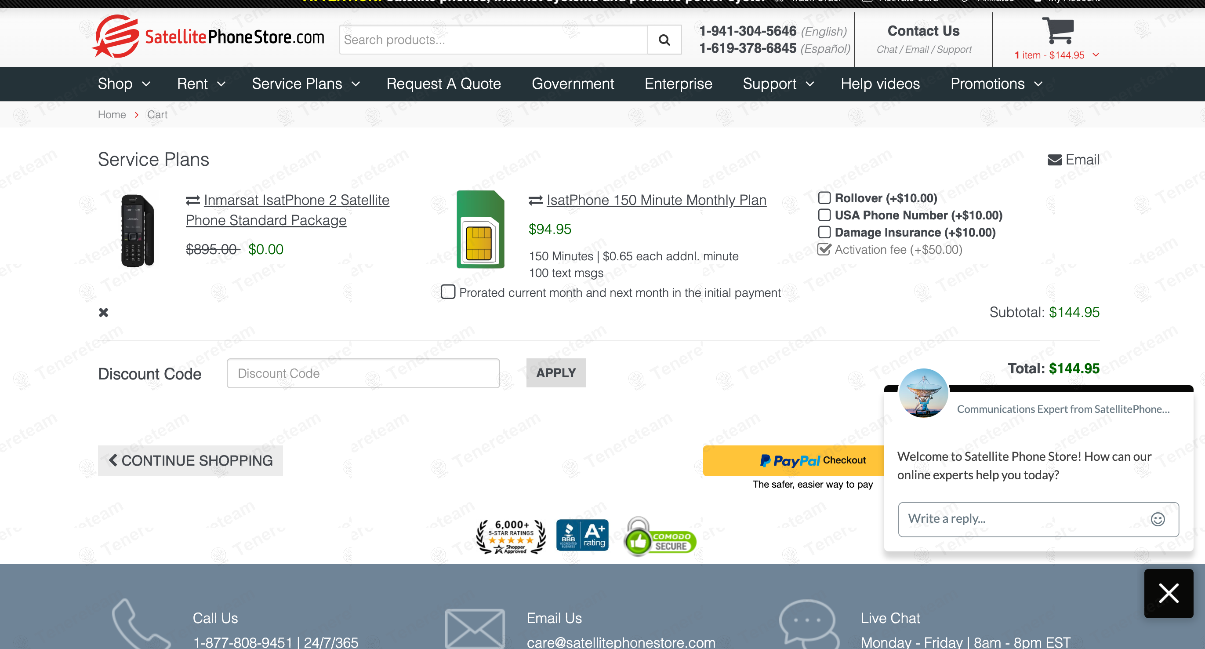Expand the Service Plans menu

(306, 84)
